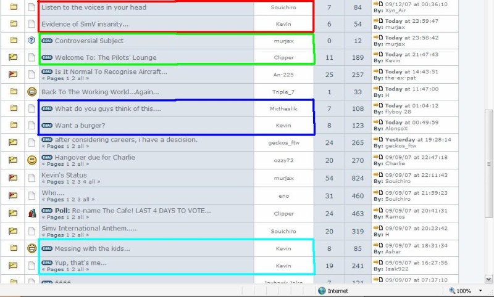The height and width of the screenshot is (297, 494).
Task: Open the "Kevin's Status" thread
Action: (64, 175)
